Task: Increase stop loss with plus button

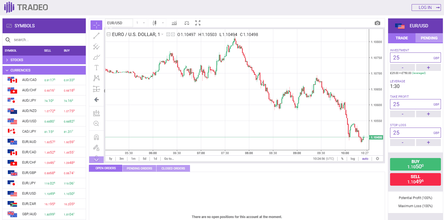Action: (428, 142)
